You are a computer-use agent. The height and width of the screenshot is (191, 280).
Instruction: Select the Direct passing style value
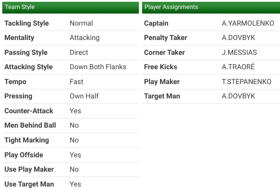[x=79, y=53]
